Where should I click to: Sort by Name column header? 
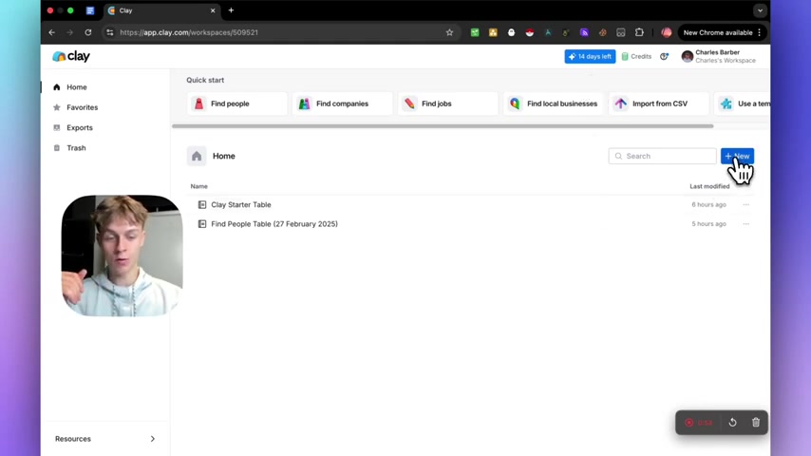[198, 186]
